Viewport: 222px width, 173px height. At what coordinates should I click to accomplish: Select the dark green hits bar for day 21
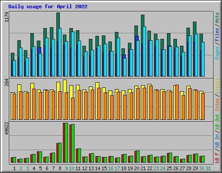point(143,21)
